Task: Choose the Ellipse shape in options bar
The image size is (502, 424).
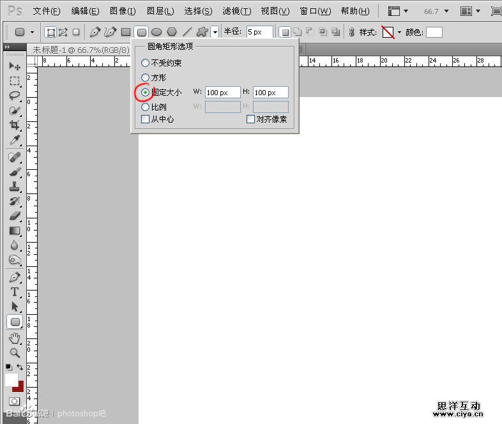Action: 156,32
